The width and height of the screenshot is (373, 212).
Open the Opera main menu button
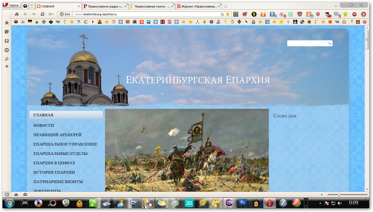point(12,6)
